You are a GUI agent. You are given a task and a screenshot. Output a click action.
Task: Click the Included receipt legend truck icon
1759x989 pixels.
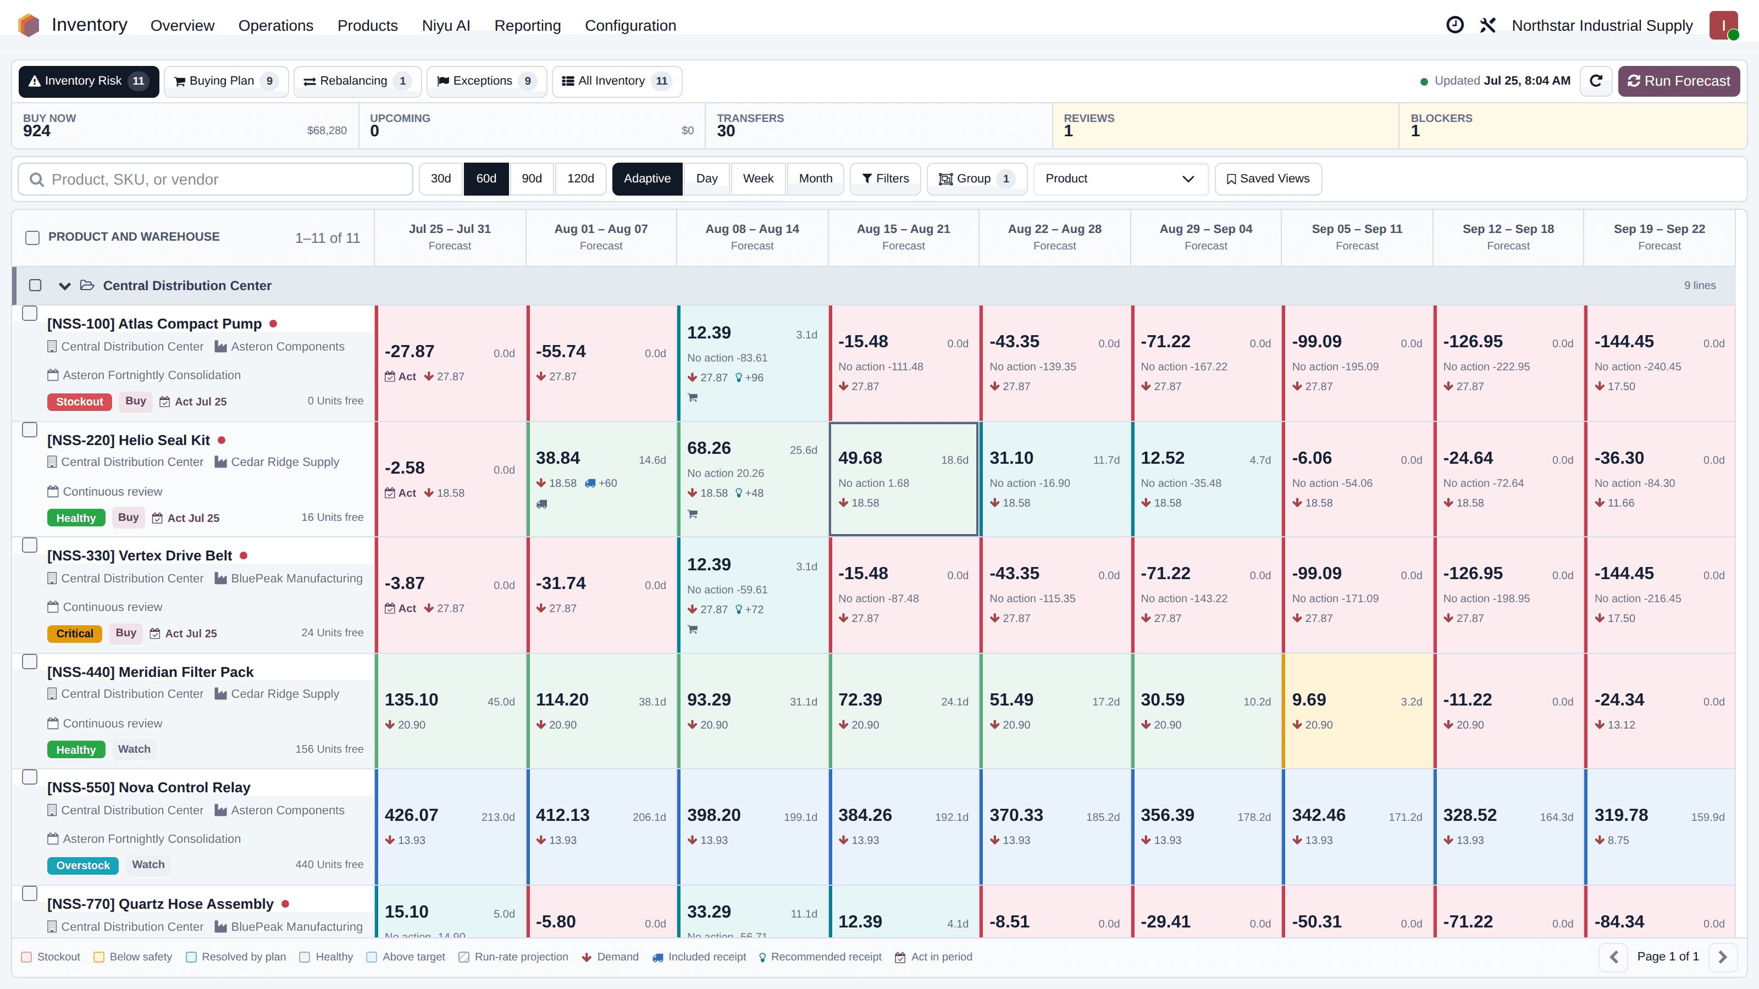[657, 957]
